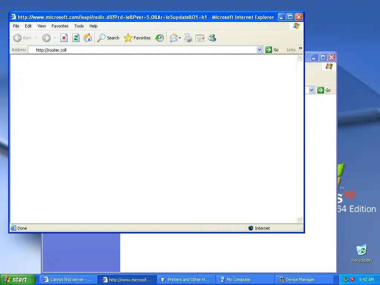The height and width of the screenshot is (285, 380).
Task: Print the page with the printer icon
Action: pos(188,38)
